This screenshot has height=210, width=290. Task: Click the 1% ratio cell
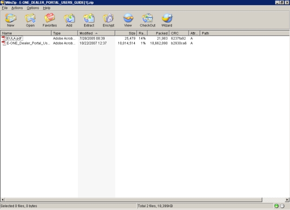point(143,43)
